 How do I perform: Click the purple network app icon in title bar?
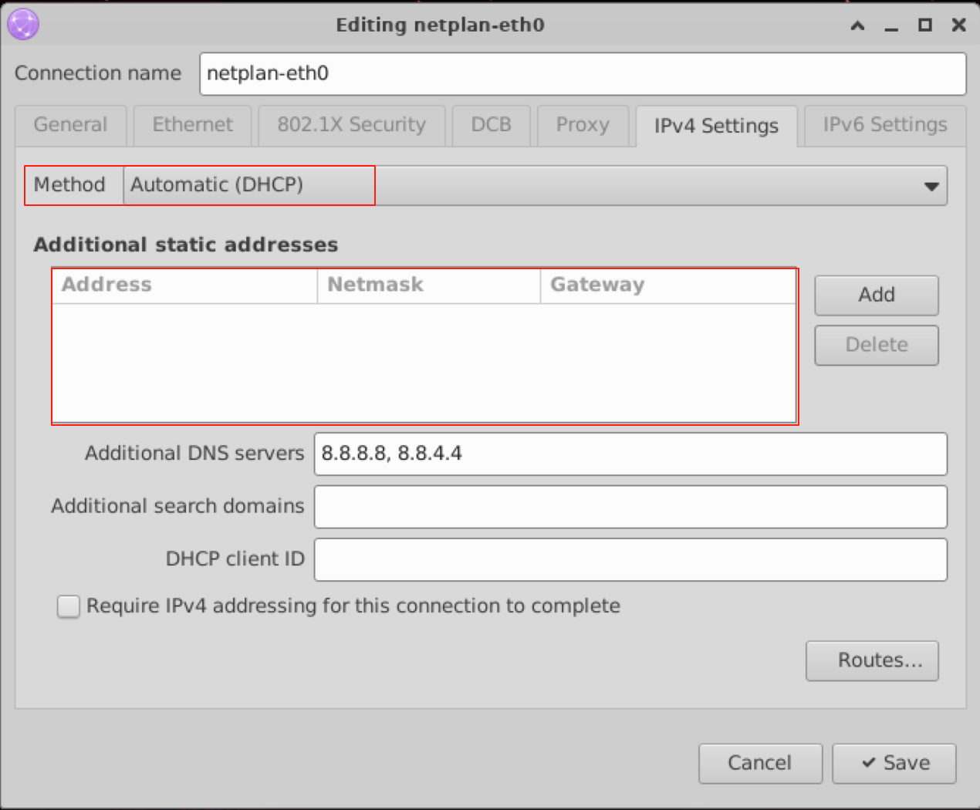click(x=23, y=24)
